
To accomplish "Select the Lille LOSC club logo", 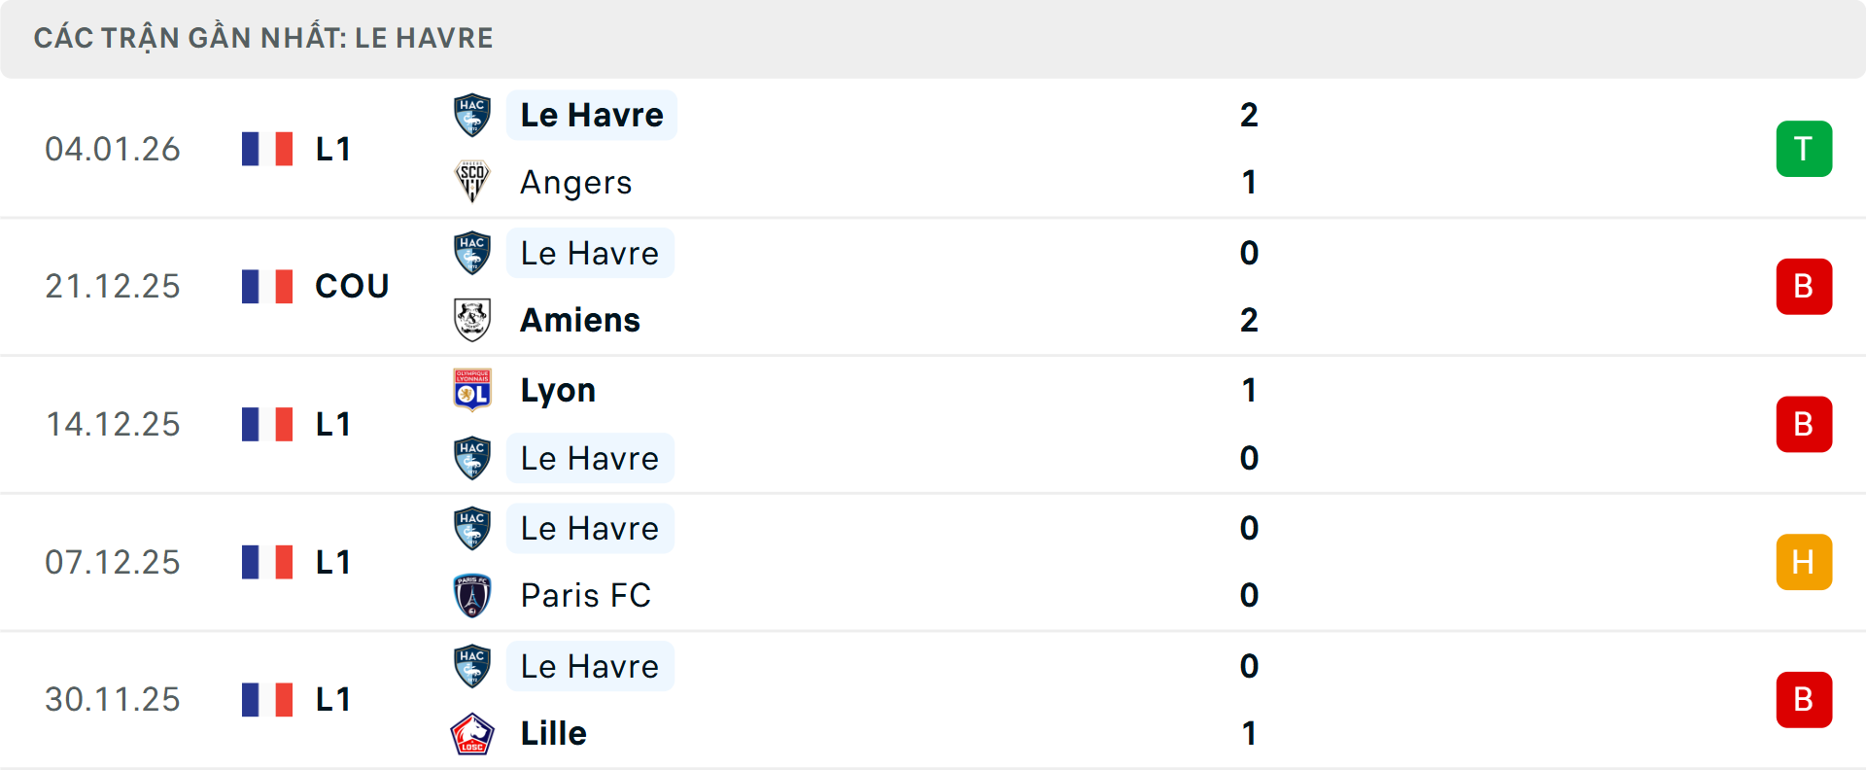I will point(472,734).
